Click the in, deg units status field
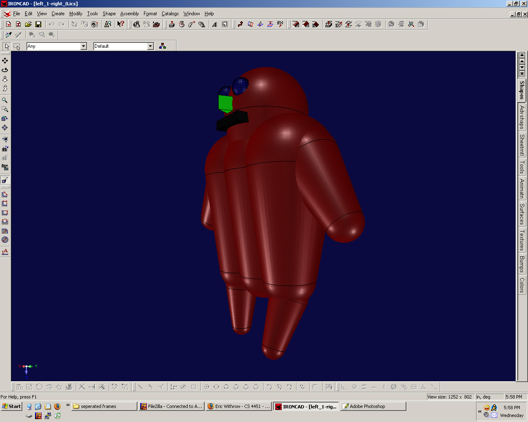 [489, 397]
